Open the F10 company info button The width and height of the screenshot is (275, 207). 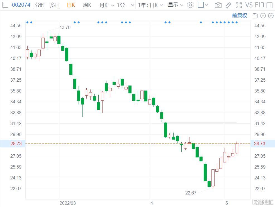click(x=259, y=5)
